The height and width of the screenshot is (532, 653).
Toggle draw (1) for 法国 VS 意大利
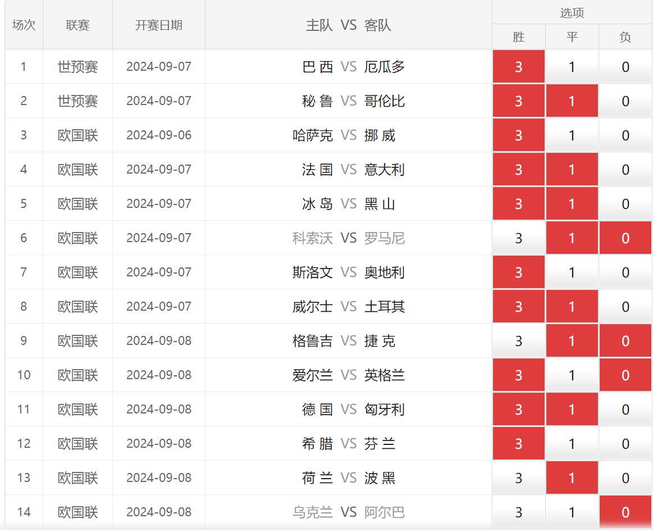(572, 170)
